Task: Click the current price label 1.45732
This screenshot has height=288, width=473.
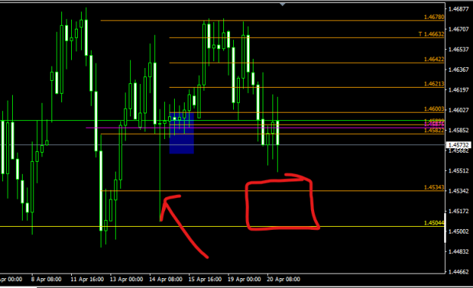Action: coord(459,145)
